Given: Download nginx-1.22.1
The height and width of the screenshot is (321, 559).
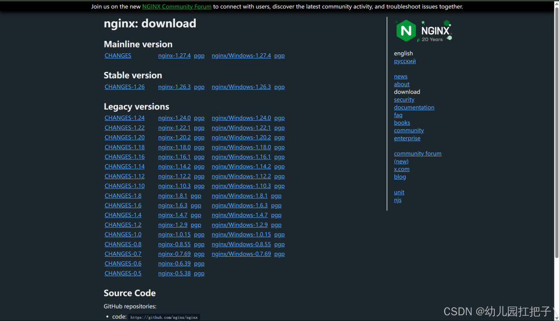Looking at the screenshot, I should pos(174,128).
